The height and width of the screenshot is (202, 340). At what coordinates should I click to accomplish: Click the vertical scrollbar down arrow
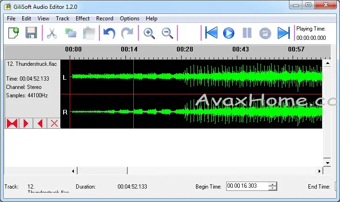(327, 163)
